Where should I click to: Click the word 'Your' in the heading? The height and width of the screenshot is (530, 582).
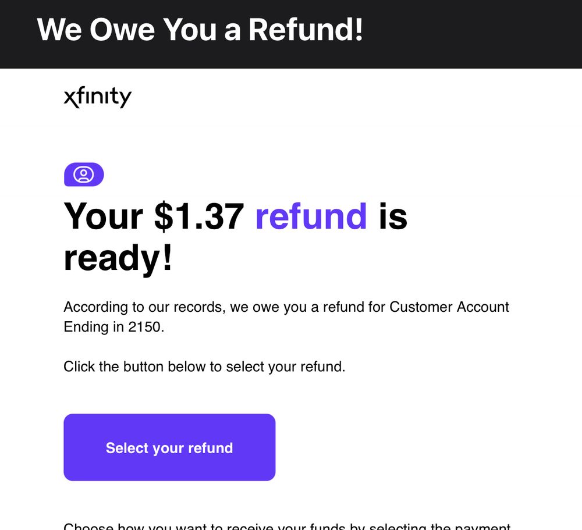point(103,216)
